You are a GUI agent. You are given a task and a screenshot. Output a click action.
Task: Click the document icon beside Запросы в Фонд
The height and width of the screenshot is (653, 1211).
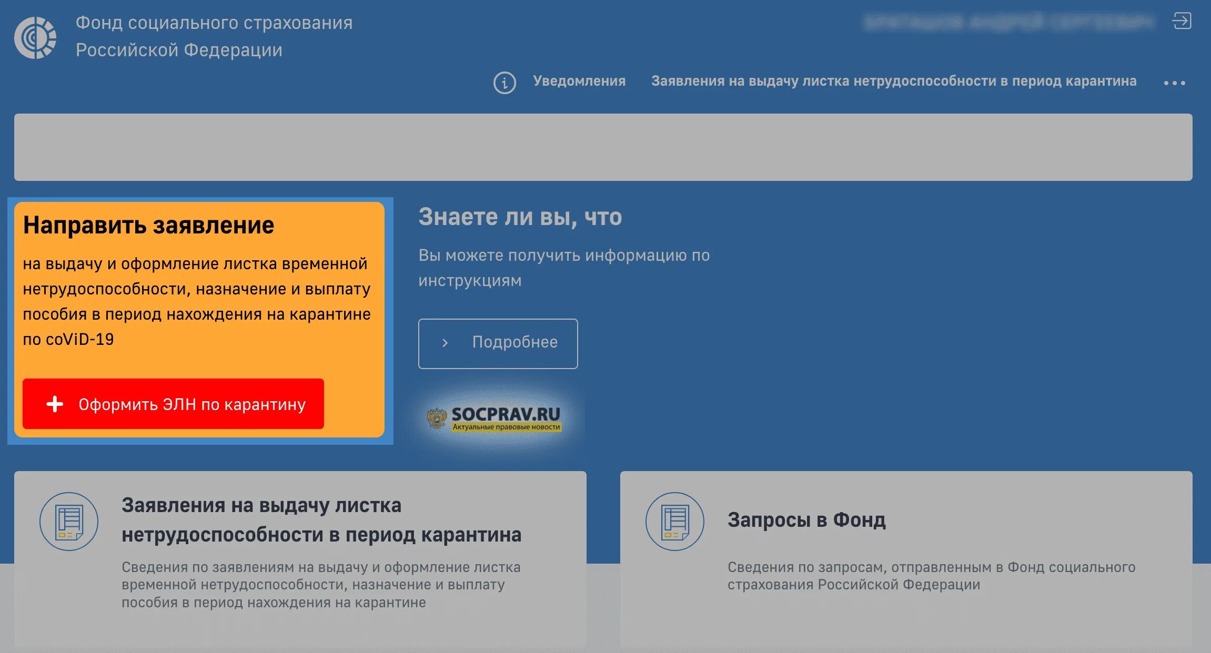pyautogui.click(x=674, y=522)
